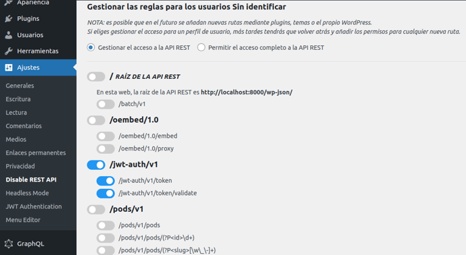Open Enlaces permanentes settings
This screenshot has height=255, width=466.
[36, 152]
